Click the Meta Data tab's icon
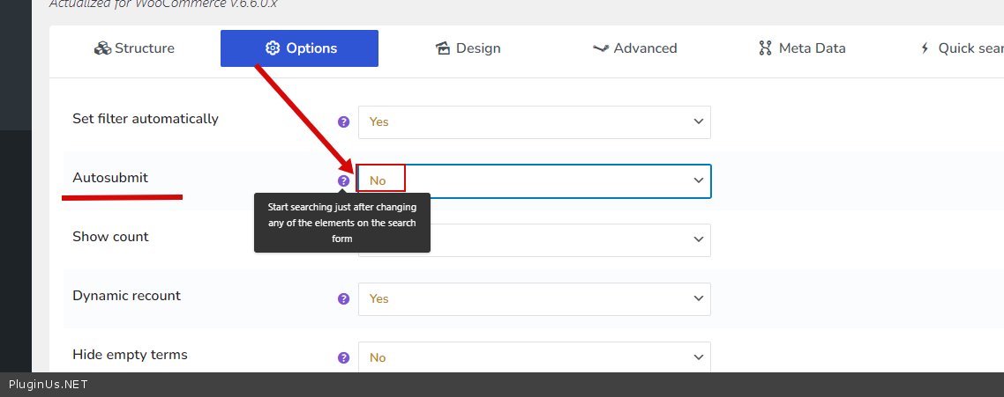 click(765, 48)
